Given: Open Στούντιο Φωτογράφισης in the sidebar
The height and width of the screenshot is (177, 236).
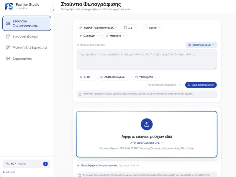Looking at the screenshot, I should tap(27, 23).
